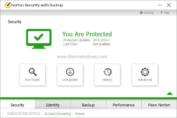Open the History clock icon

[x=107, y=72]
